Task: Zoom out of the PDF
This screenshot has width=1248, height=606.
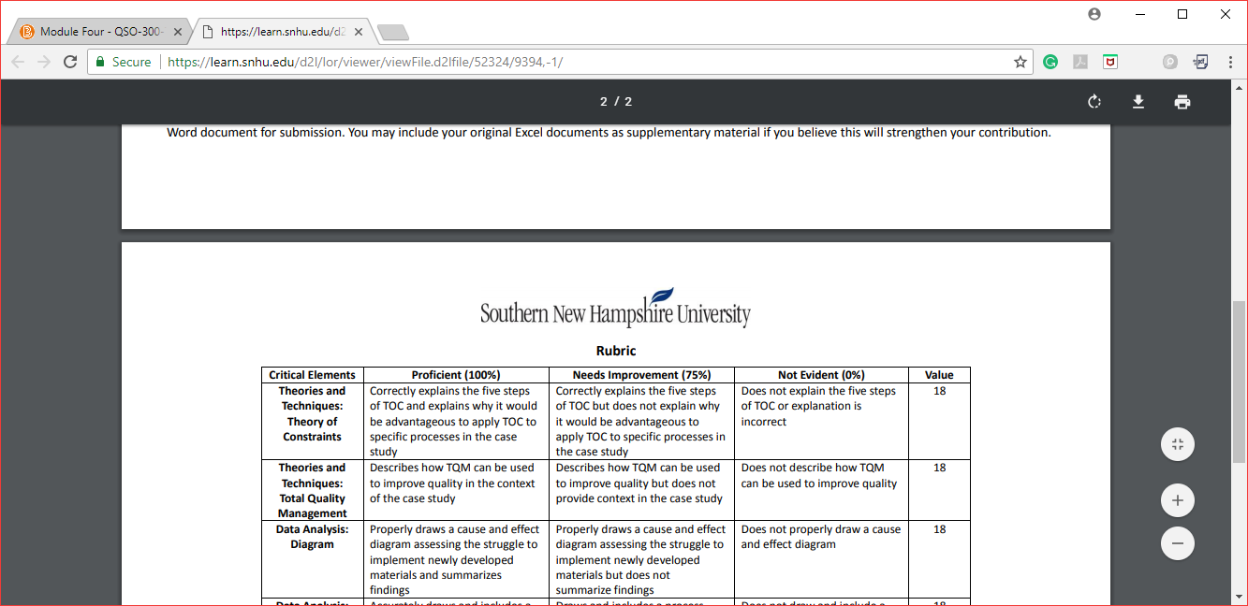Action: click(x=1178, y=543)
